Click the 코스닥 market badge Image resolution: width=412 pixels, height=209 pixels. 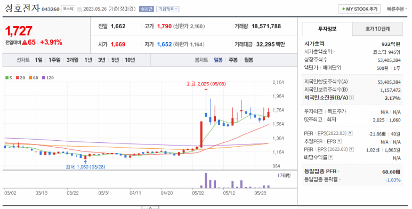click(68, 9)
